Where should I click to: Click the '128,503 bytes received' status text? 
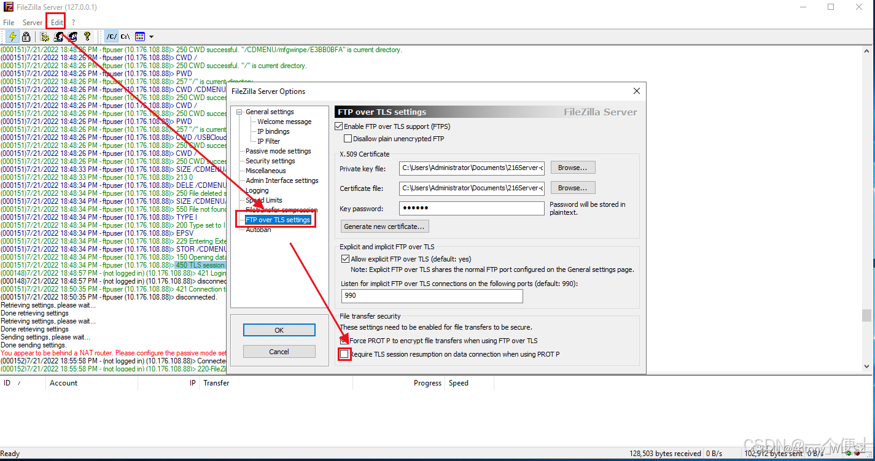tap(665, 454)
